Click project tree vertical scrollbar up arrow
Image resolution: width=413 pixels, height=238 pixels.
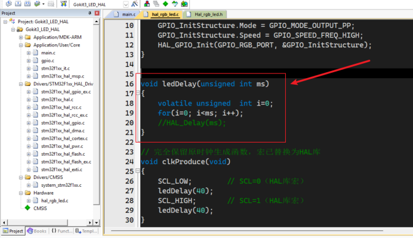[97, 22]
